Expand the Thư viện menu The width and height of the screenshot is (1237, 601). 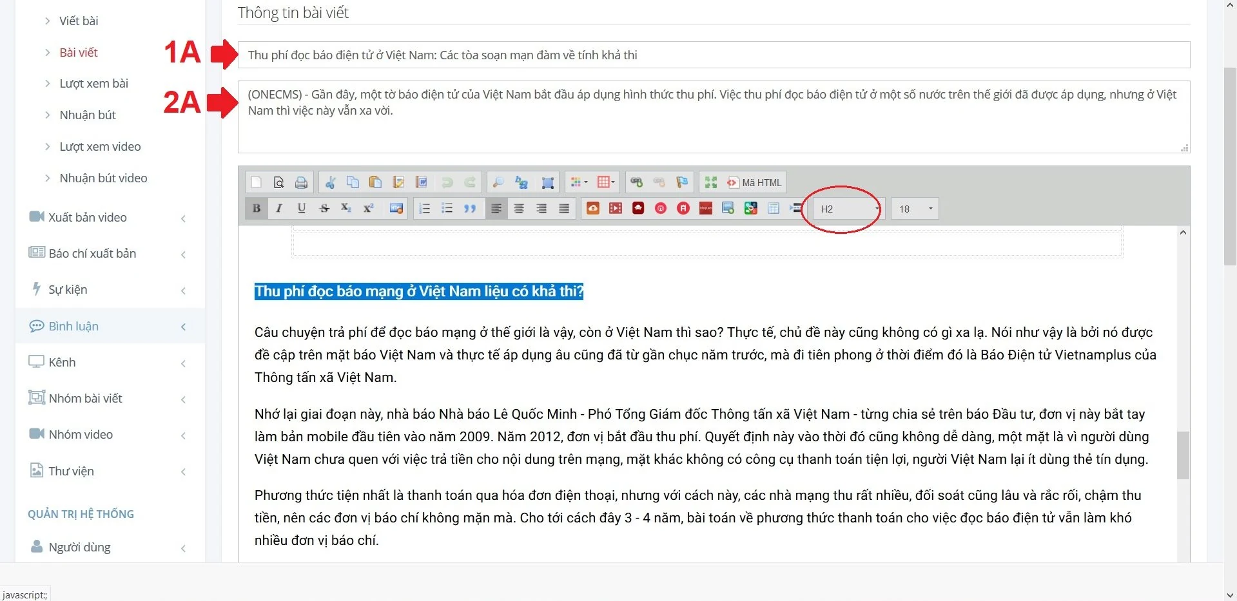[110, 472]
